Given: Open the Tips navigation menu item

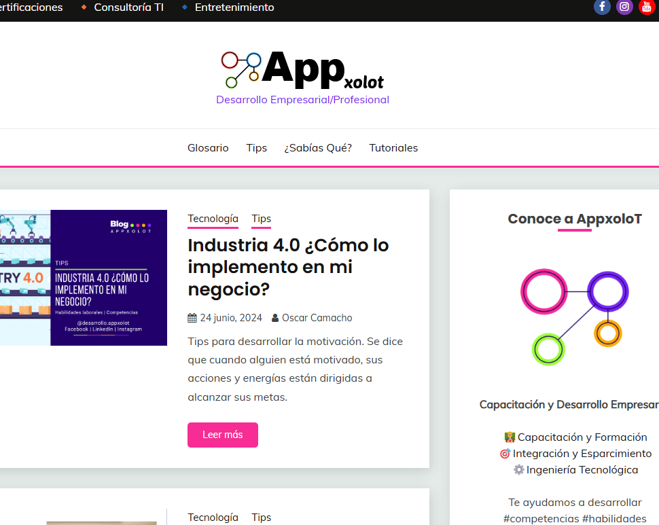Looking at the screenshot, I should (256, 148).
